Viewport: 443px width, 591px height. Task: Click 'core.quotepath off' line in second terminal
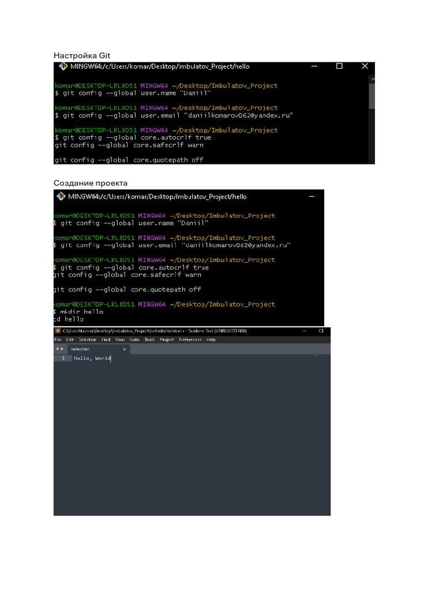pyautogui.click(x=127, y=290)
